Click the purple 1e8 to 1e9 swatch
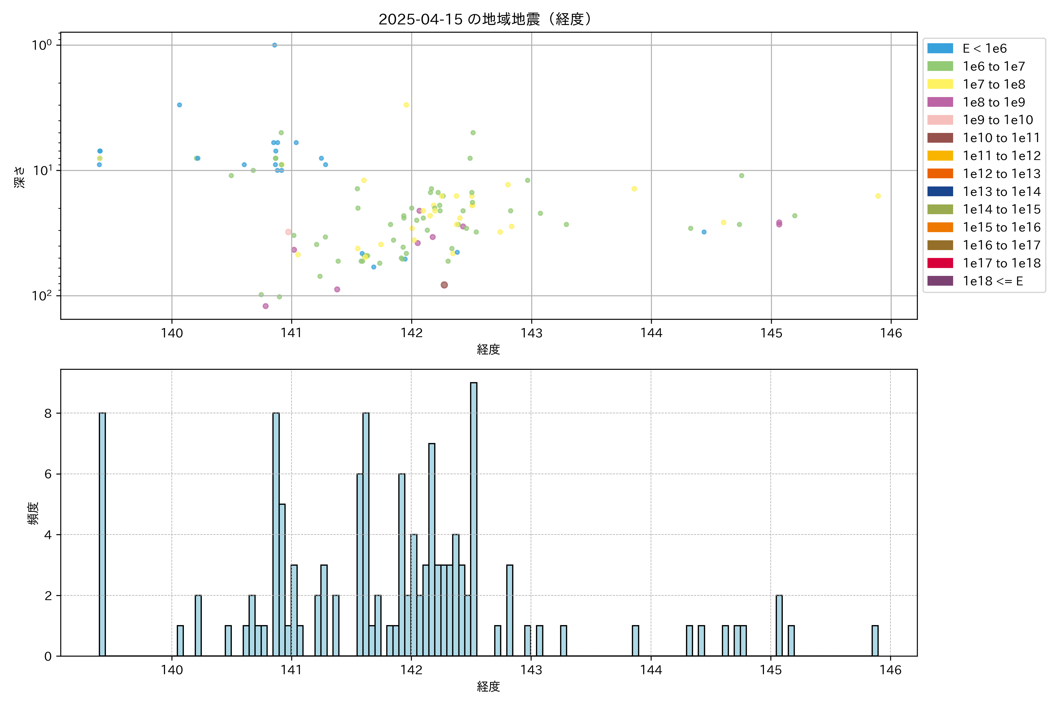This screenshot has height=706, width=1059. [940, 102]
